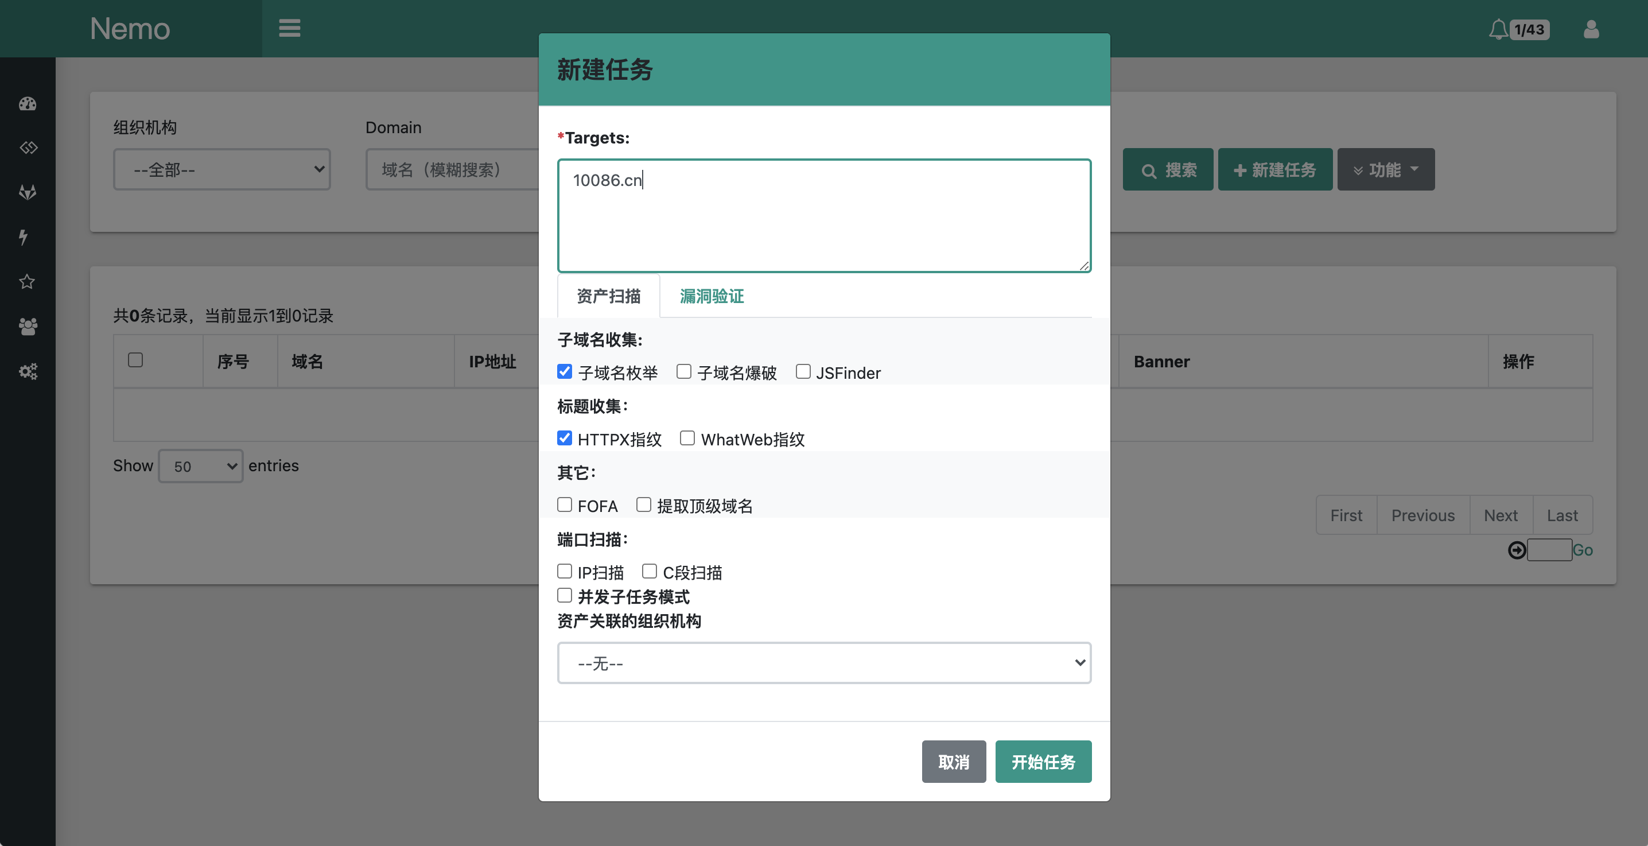Click inside the Targets text area
This screenshot has height=846, width=1648.
pos(824,216)
